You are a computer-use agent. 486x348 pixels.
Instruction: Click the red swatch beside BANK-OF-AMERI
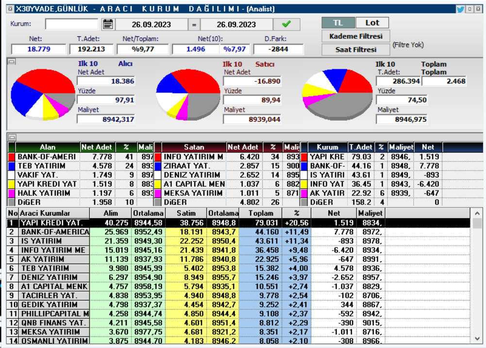[12, 157]
